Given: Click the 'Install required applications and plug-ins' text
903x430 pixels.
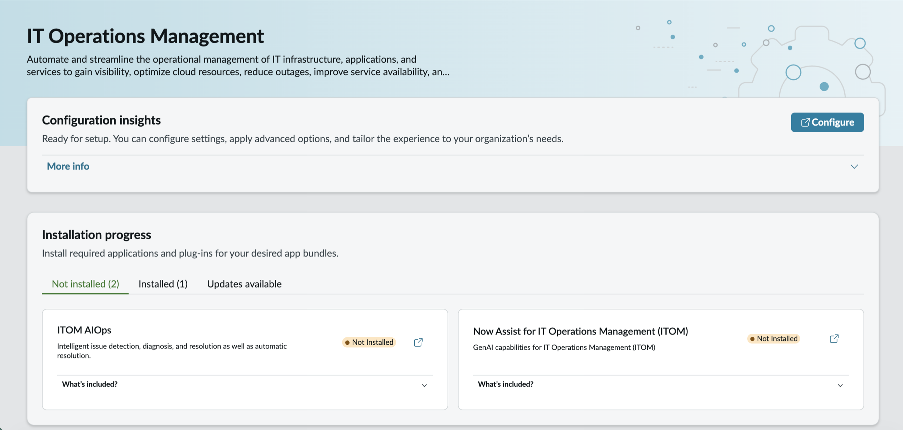Looking at the screenshot, I should (190, 253).
